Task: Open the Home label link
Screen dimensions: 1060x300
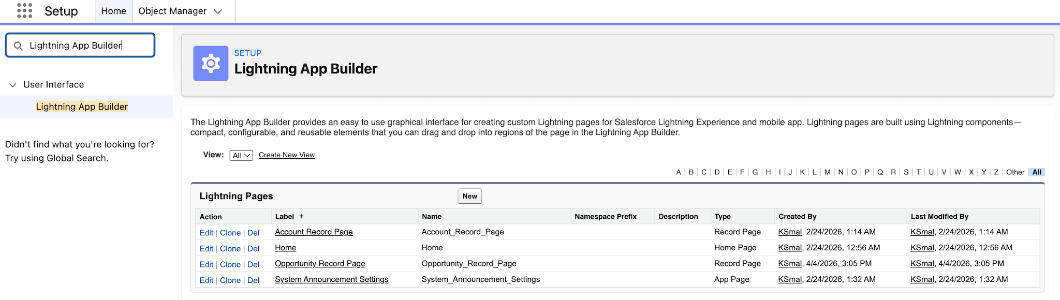Action: [x=285, y=248]
